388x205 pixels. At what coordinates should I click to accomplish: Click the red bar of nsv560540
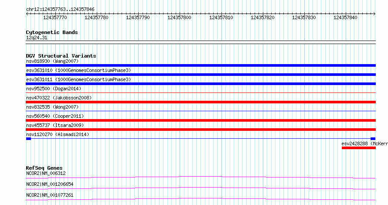tap(201, 120)
